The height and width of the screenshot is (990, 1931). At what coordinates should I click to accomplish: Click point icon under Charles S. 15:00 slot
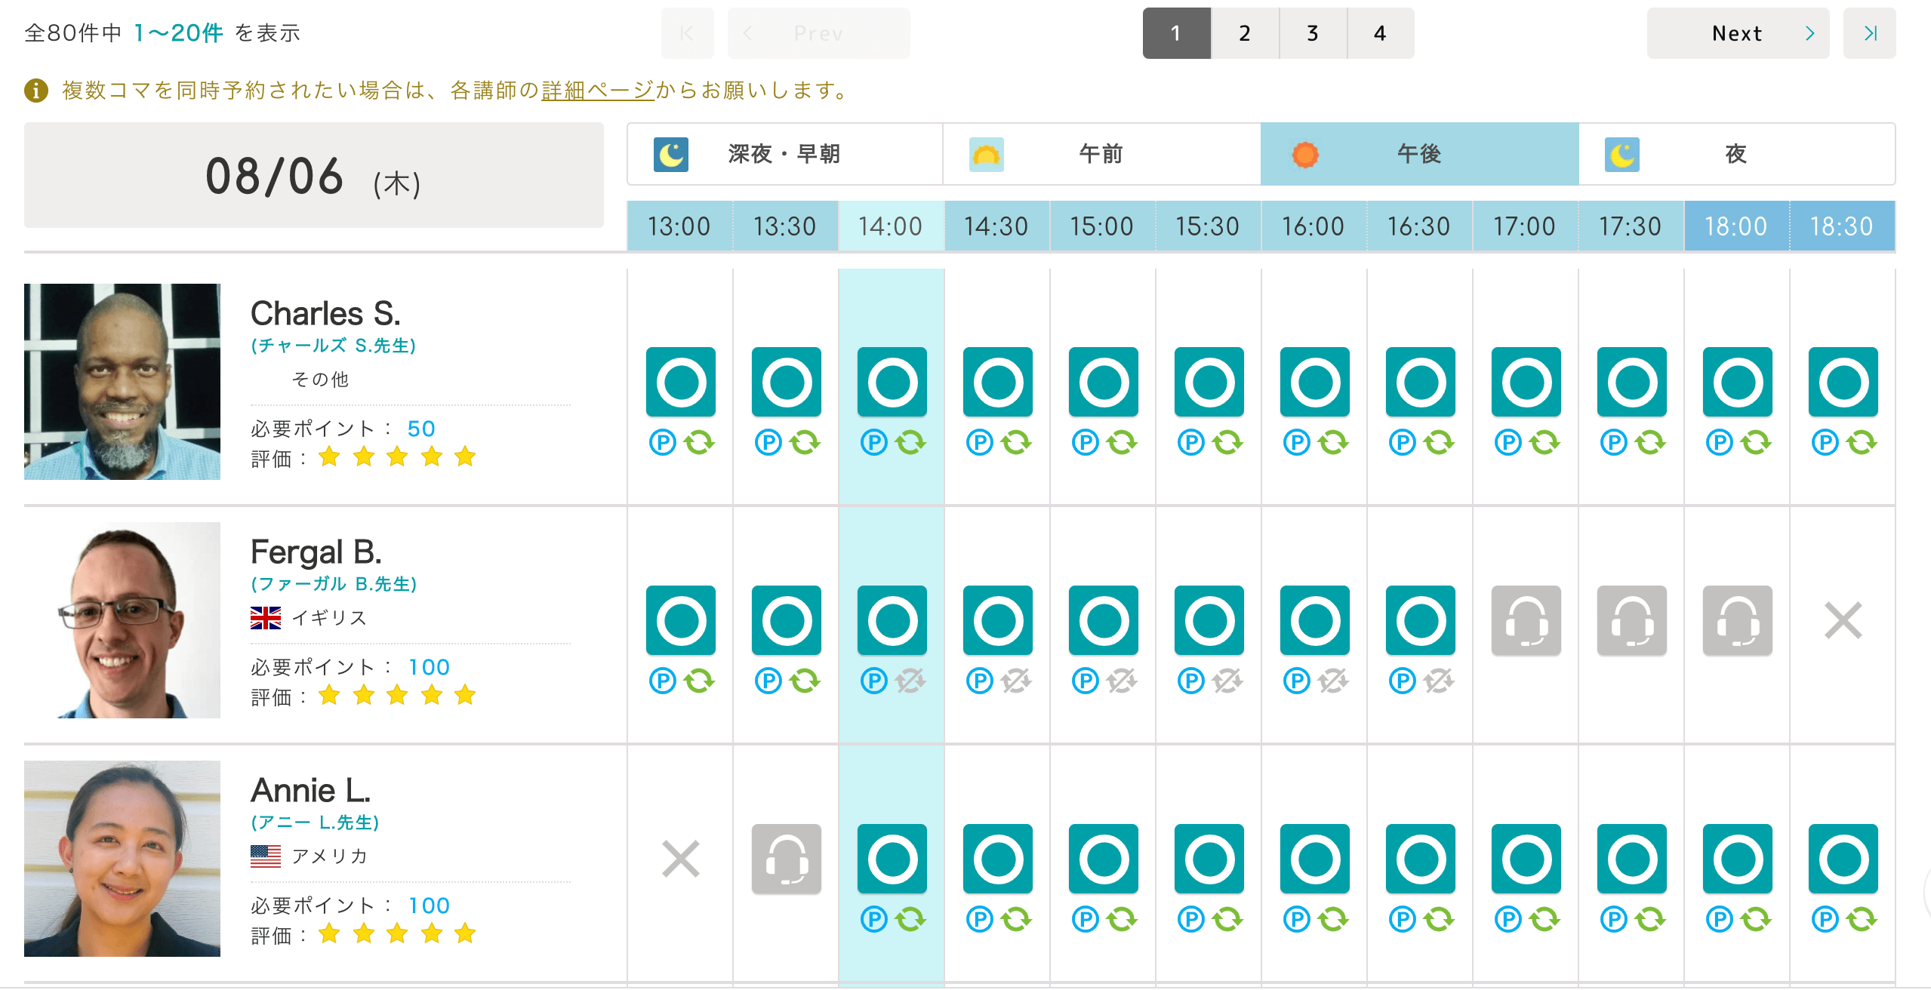coord(1085,442)
